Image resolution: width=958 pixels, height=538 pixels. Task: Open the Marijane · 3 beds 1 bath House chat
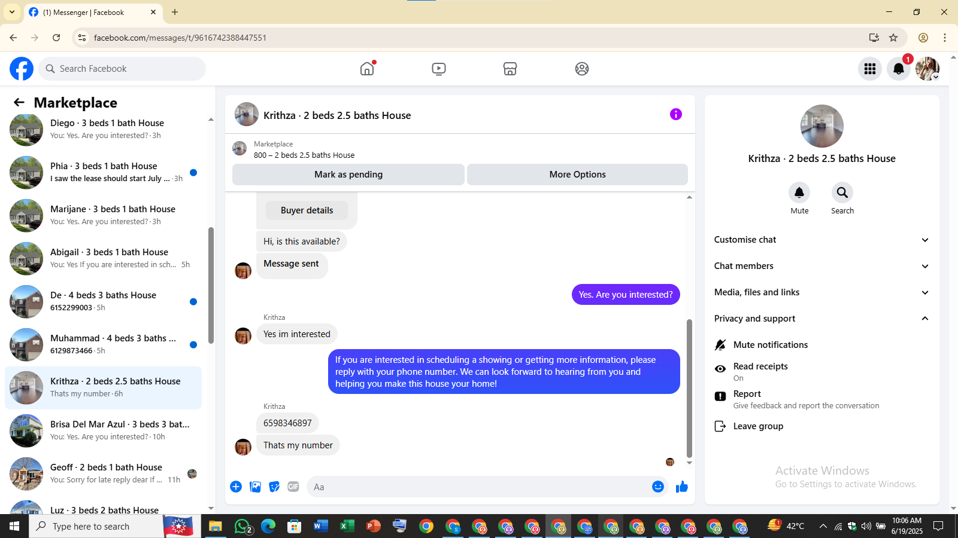[103, 215]
